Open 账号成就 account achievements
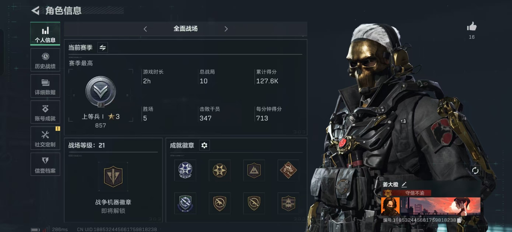The height and width of the screenshot is (232, 512). 45,112
